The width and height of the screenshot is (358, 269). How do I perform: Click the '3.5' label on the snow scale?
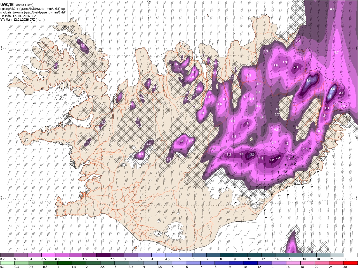(x=139, y=259)
